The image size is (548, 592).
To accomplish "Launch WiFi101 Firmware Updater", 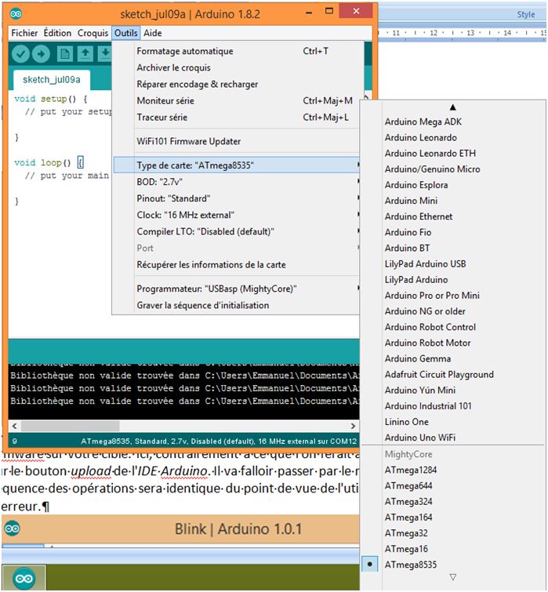I will coord(236,141).
